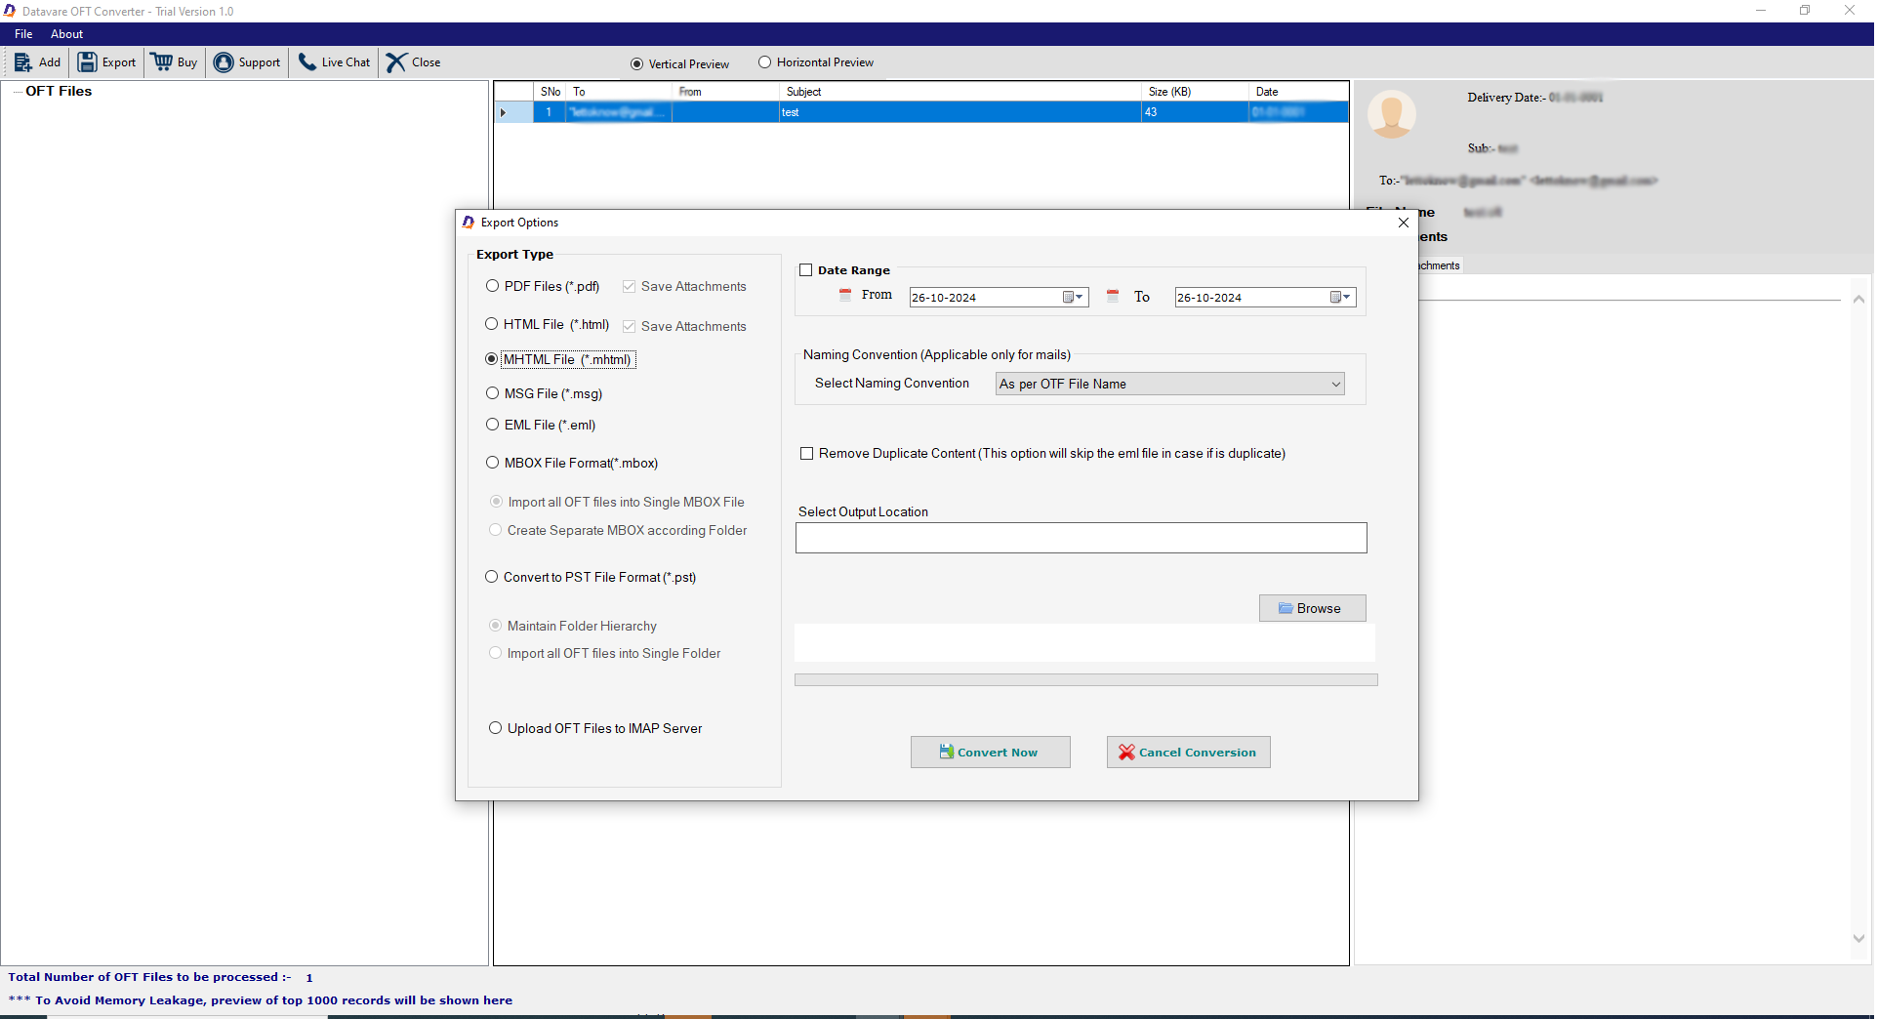Open the From date calendar picker icon
The height and width of the screenshot is (1019, 1878).
coord(1068,297)
